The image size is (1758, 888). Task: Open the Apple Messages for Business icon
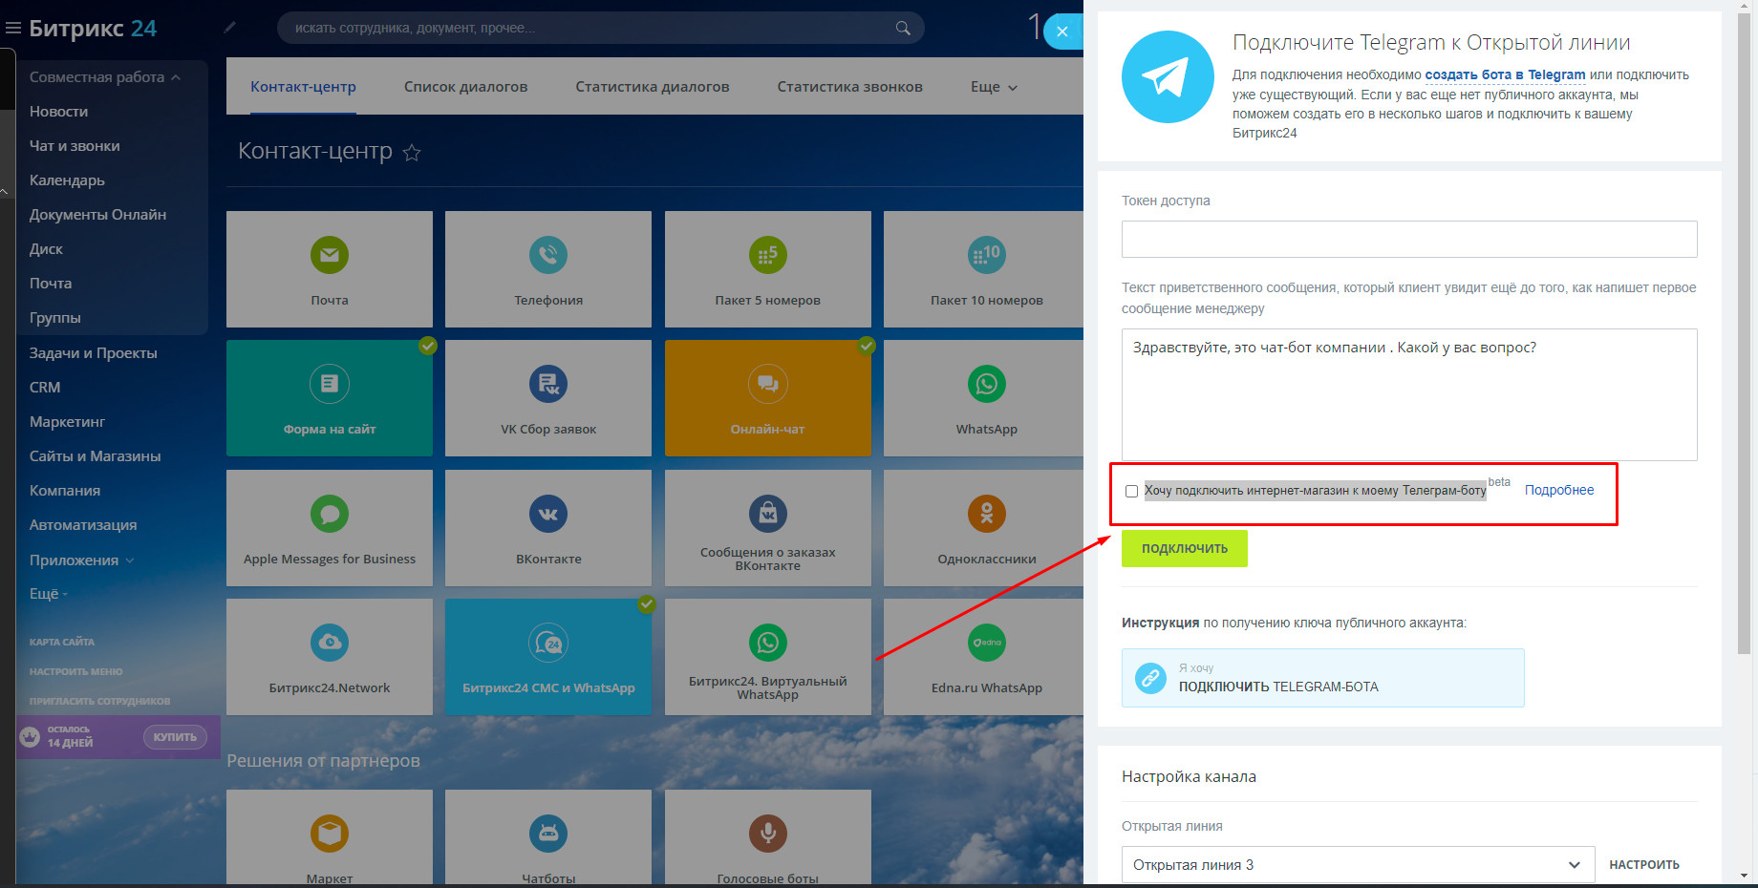coord(330,514)
